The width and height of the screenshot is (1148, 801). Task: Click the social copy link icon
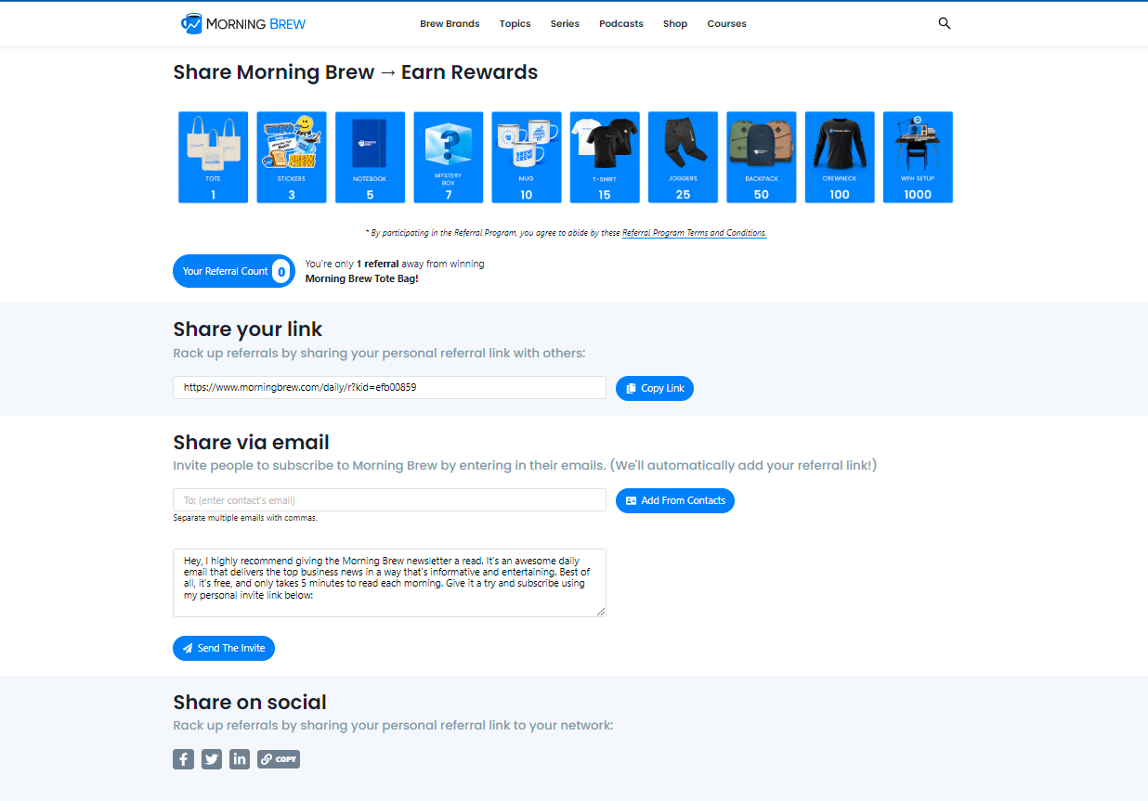pos(279,759)
